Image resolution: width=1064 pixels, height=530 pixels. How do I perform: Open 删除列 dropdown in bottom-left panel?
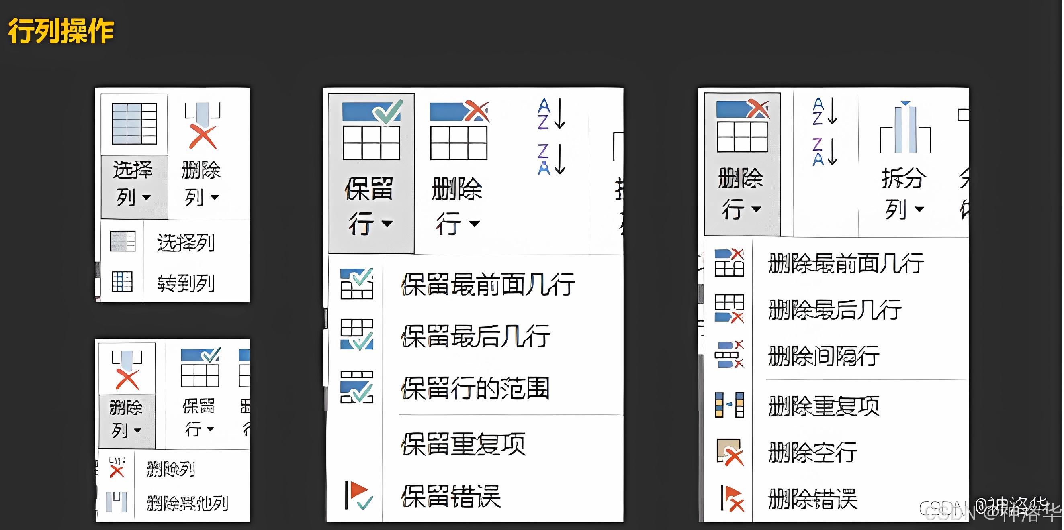click(x=137, y=430)
